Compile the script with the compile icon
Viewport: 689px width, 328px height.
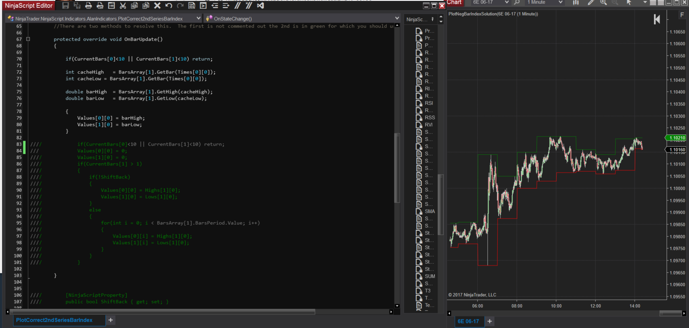click(203, 5)
